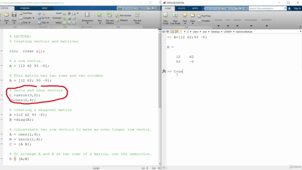
Task: Click the UDEMY folder in the path
Action: tap(227, 32)
